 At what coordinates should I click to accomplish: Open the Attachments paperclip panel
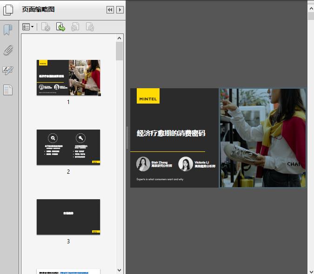coord(8,50)
